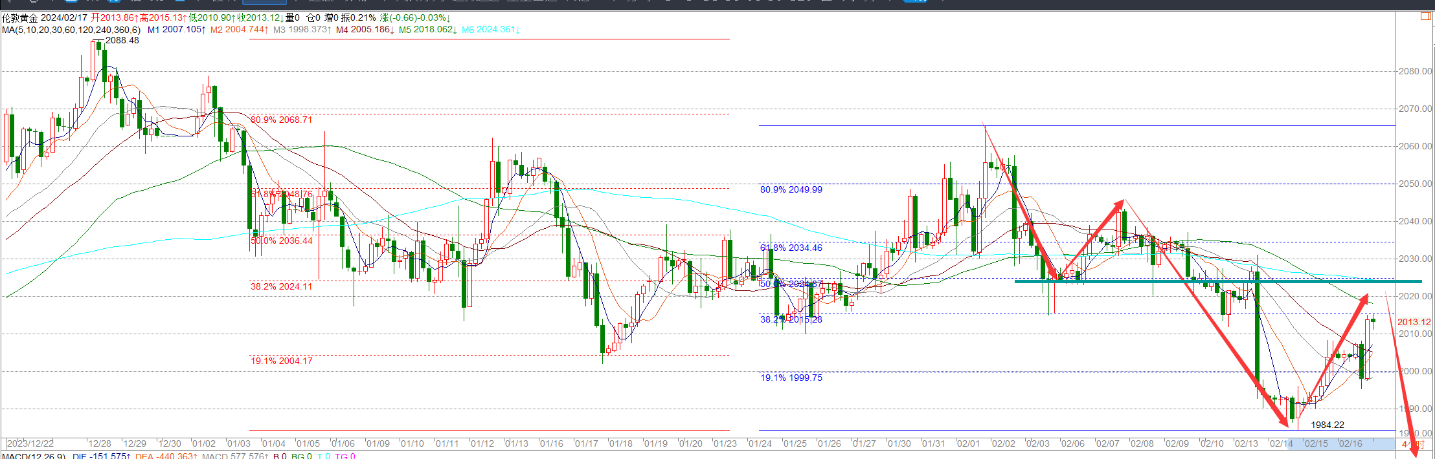Click the 2040.00 price axis label

pos(1415,221)
